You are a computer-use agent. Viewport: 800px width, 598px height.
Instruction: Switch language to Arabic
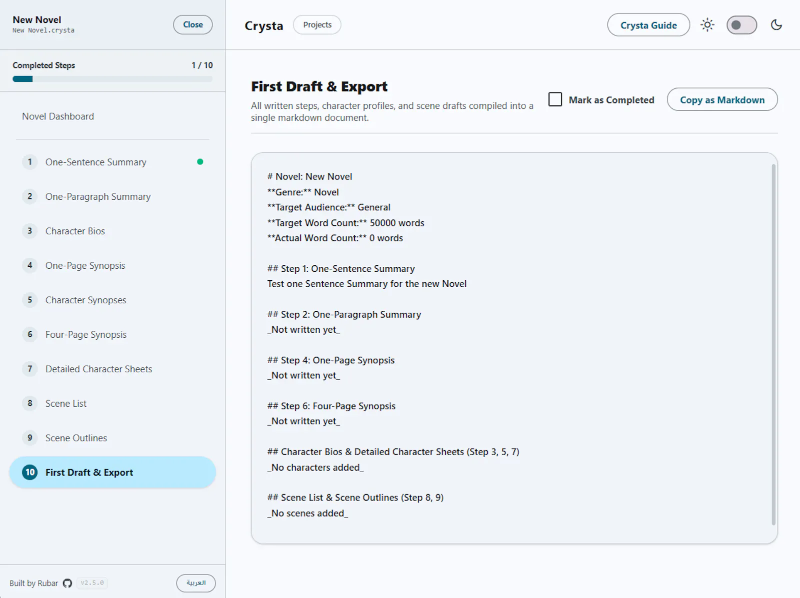point(196,583)
